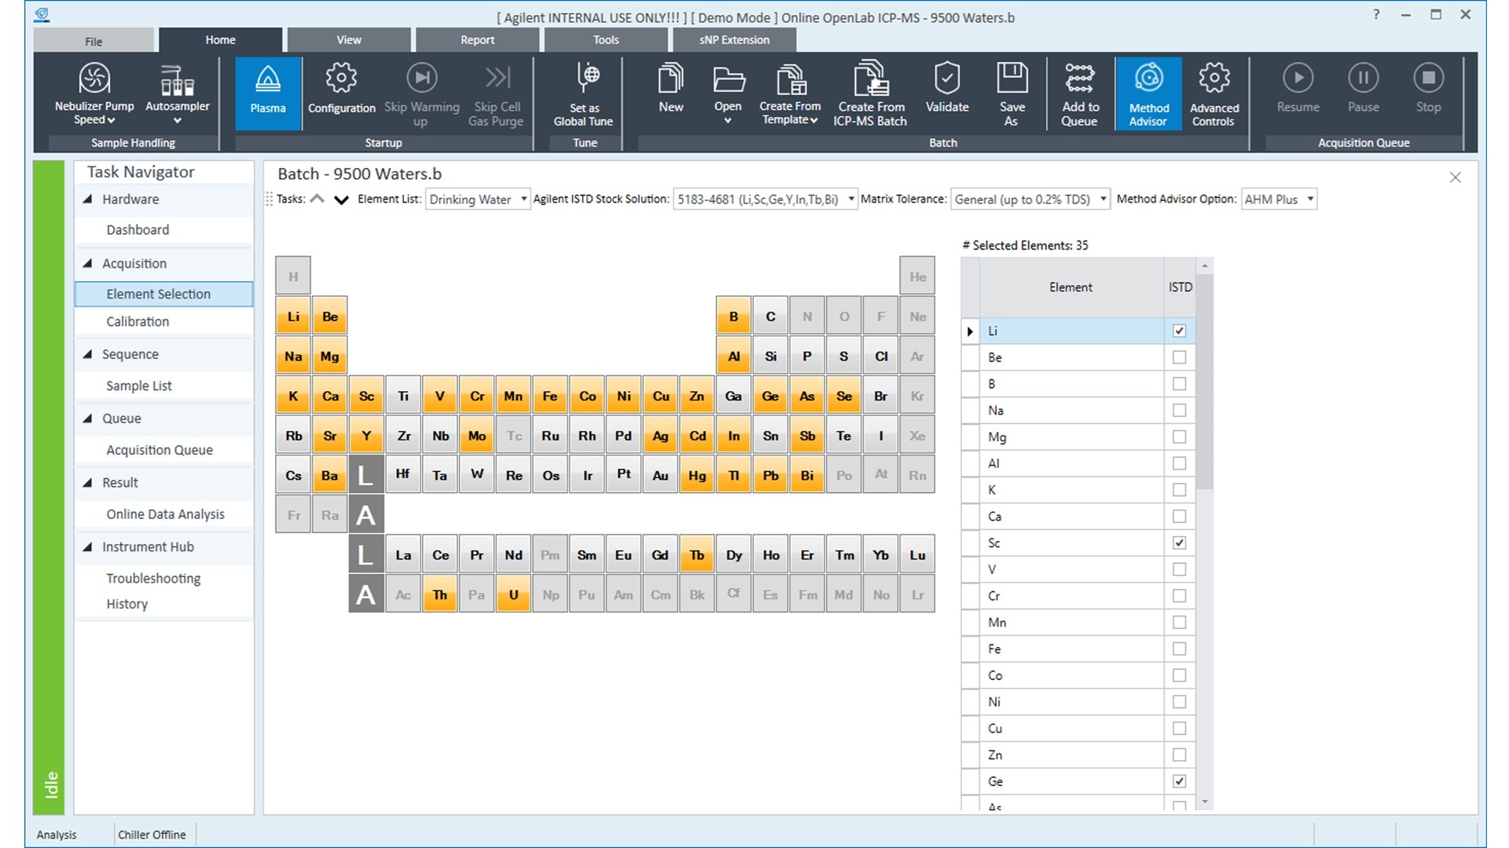Click the Analysis status bar item

[57, 835]
